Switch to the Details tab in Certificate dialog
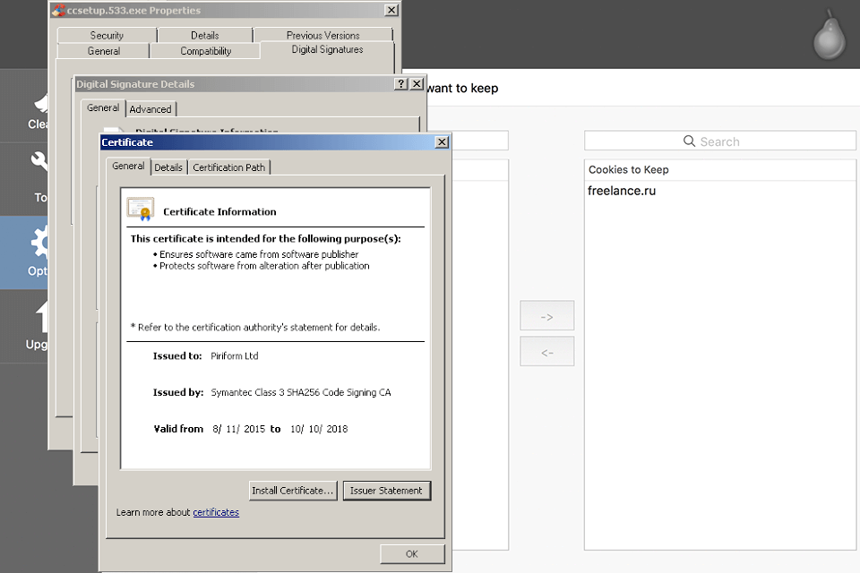 pos(168,167)
